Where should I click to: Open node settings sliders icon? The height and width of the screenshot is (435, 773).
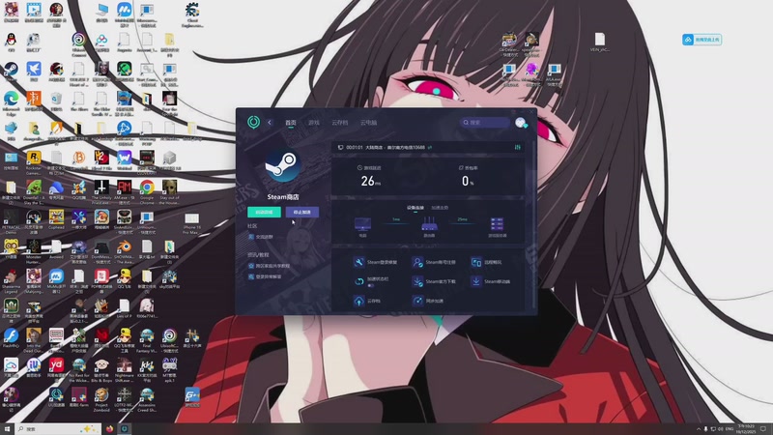(x=517, y=147)
